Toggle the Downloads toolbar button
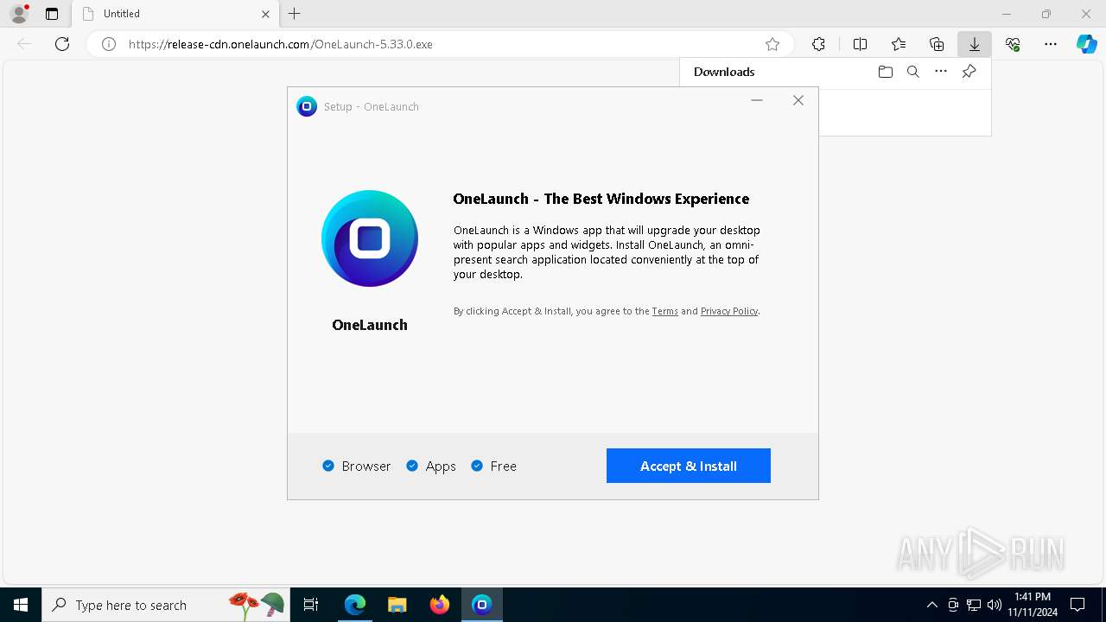Image resolution: width=1106 pixels, height=622 pixels. (975, 44)
